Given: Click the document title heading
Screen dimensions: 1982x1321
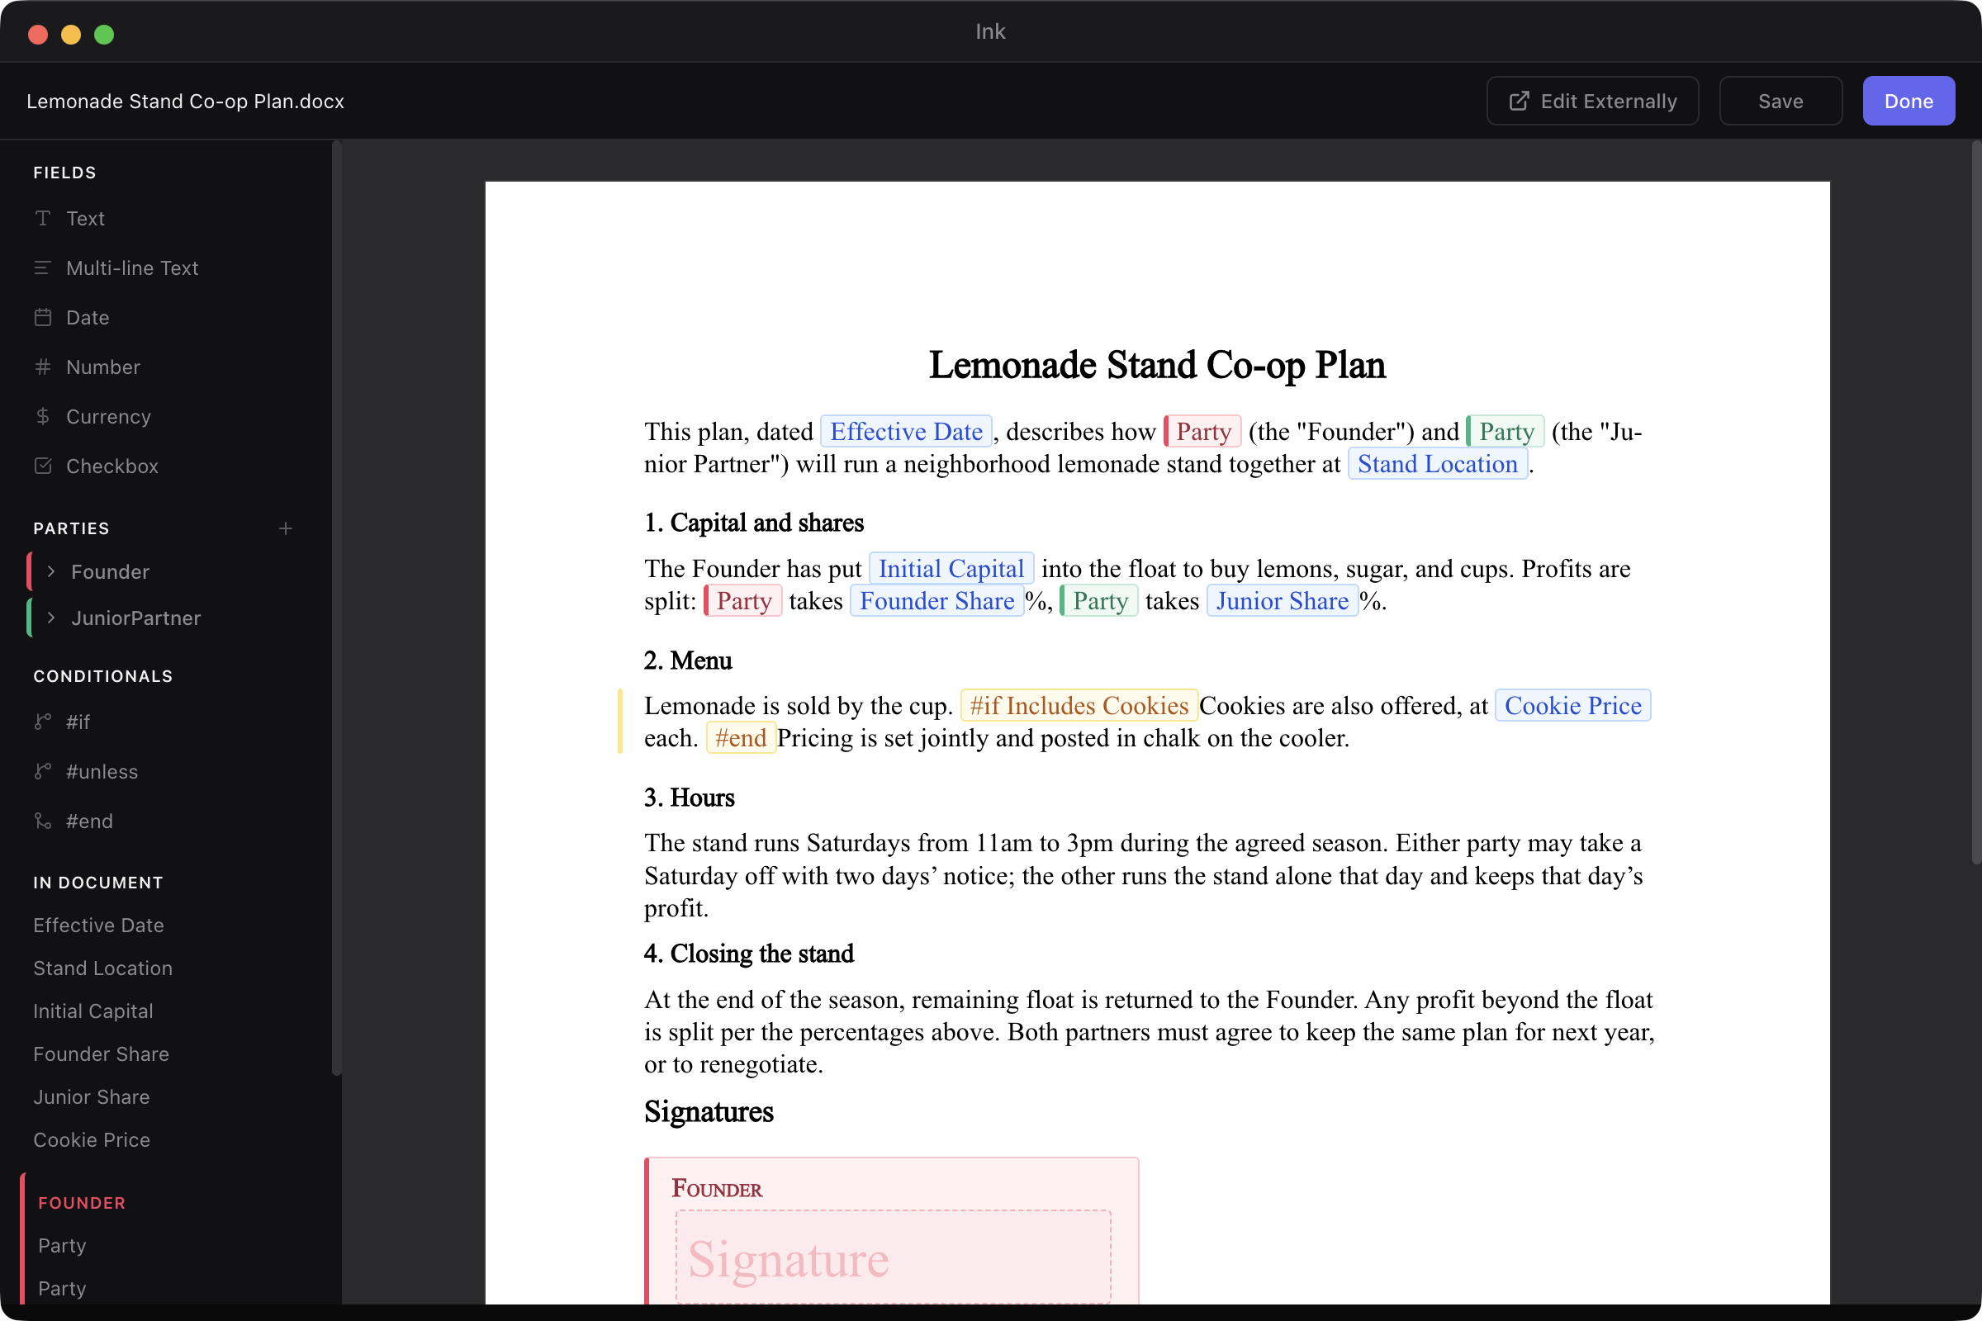Looking at the screenshot, I should point(1157,365).
